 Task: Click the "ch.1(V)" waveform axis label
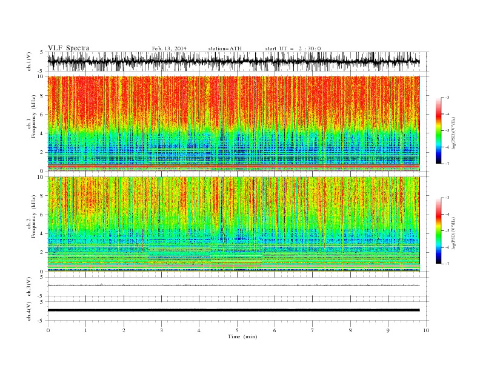[x=29, y=62]
